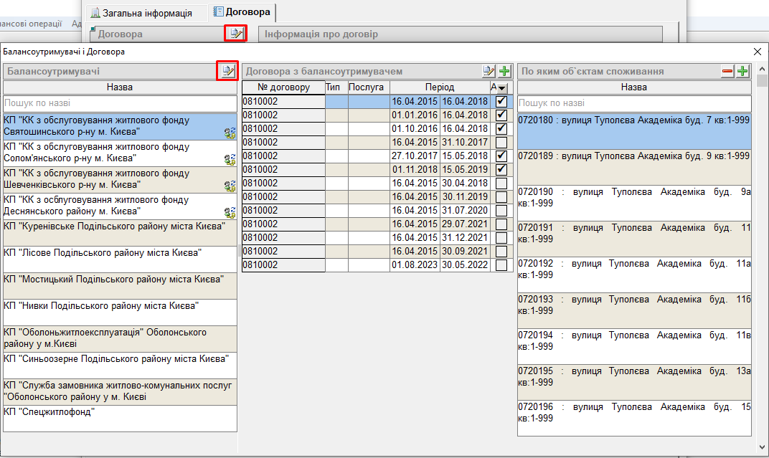Click Період column header to sort
Viewport: 769px width, 458px height.
(x=439, y=87)
